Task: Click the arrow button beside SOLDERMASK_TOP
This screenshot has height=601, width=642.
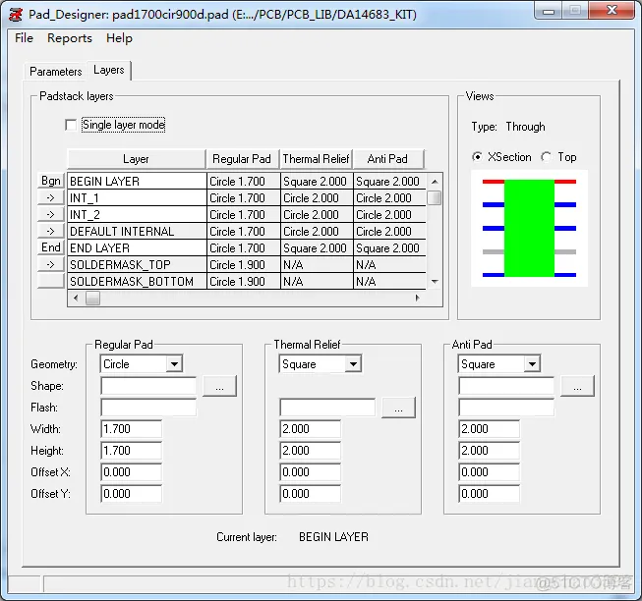Action: pos(51,264)
